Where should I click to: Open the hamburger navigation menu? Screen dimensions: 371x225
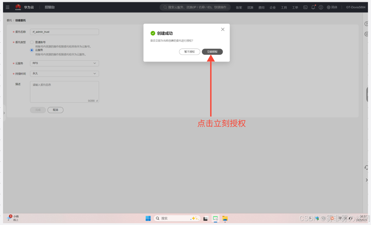(x=8, y=7)
